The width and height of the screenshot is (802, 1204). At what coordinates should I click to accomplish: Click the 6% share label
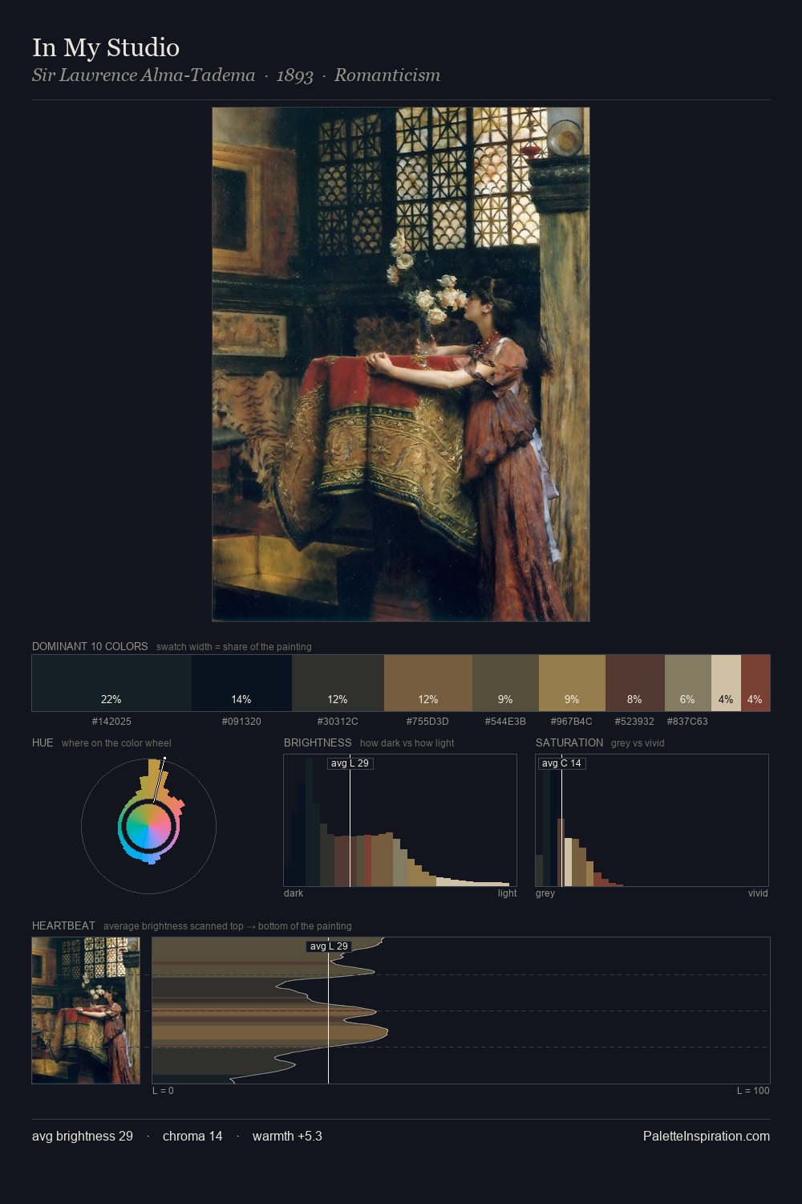(x=687, y=699)
